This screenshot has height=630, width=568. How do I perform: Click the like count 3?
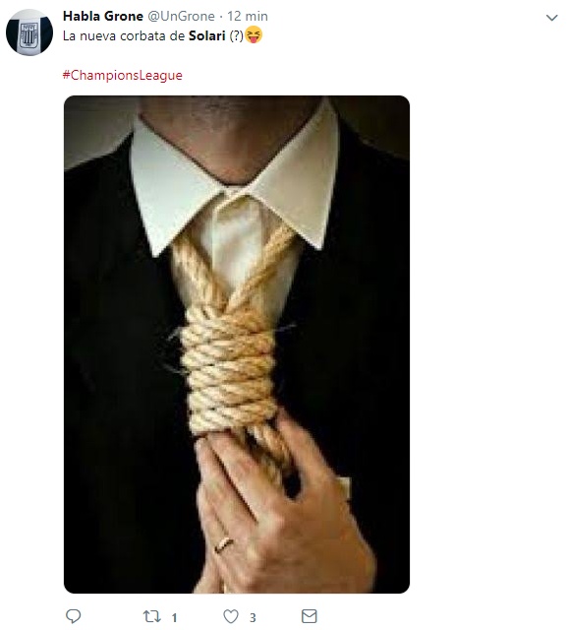(253, 617)
